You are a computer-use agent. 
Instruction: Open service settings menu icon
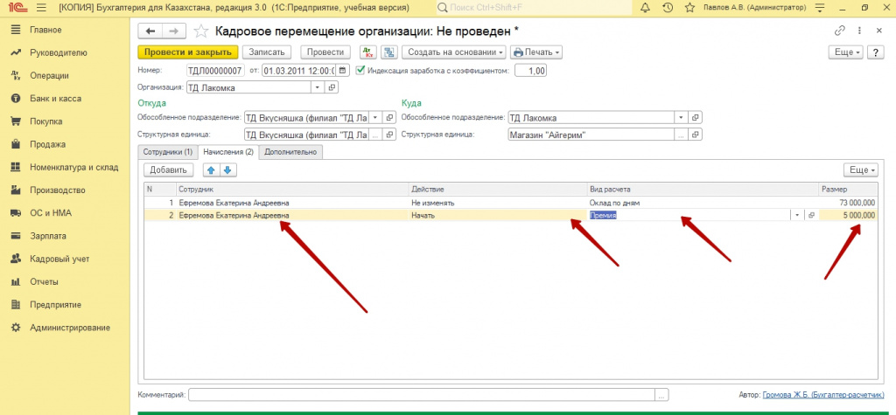(x=821, y=8)
